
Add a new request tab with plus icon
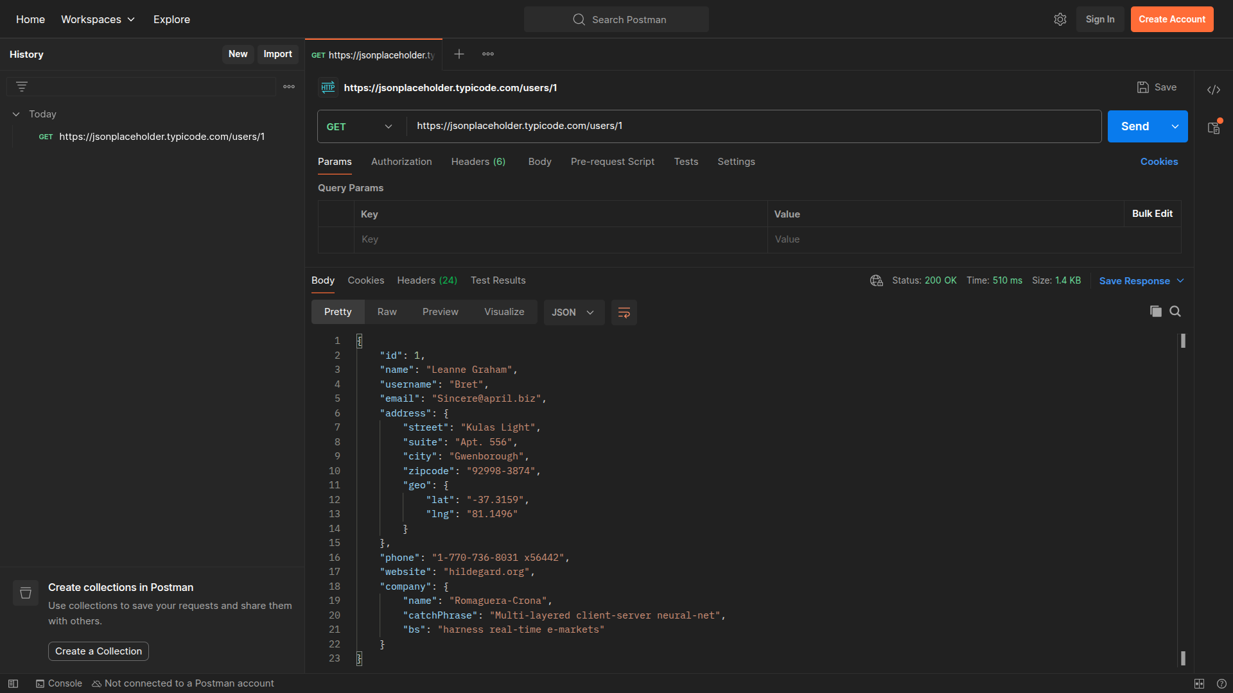pos(459,54)
